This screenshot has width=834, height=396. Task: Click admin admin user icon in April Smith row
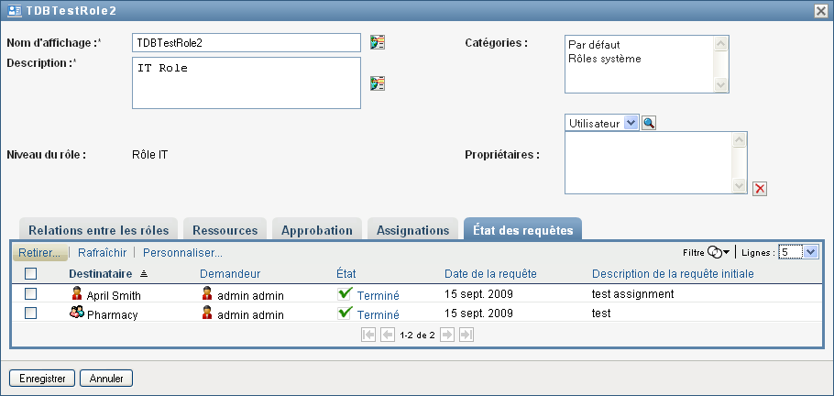click(207, 293)
